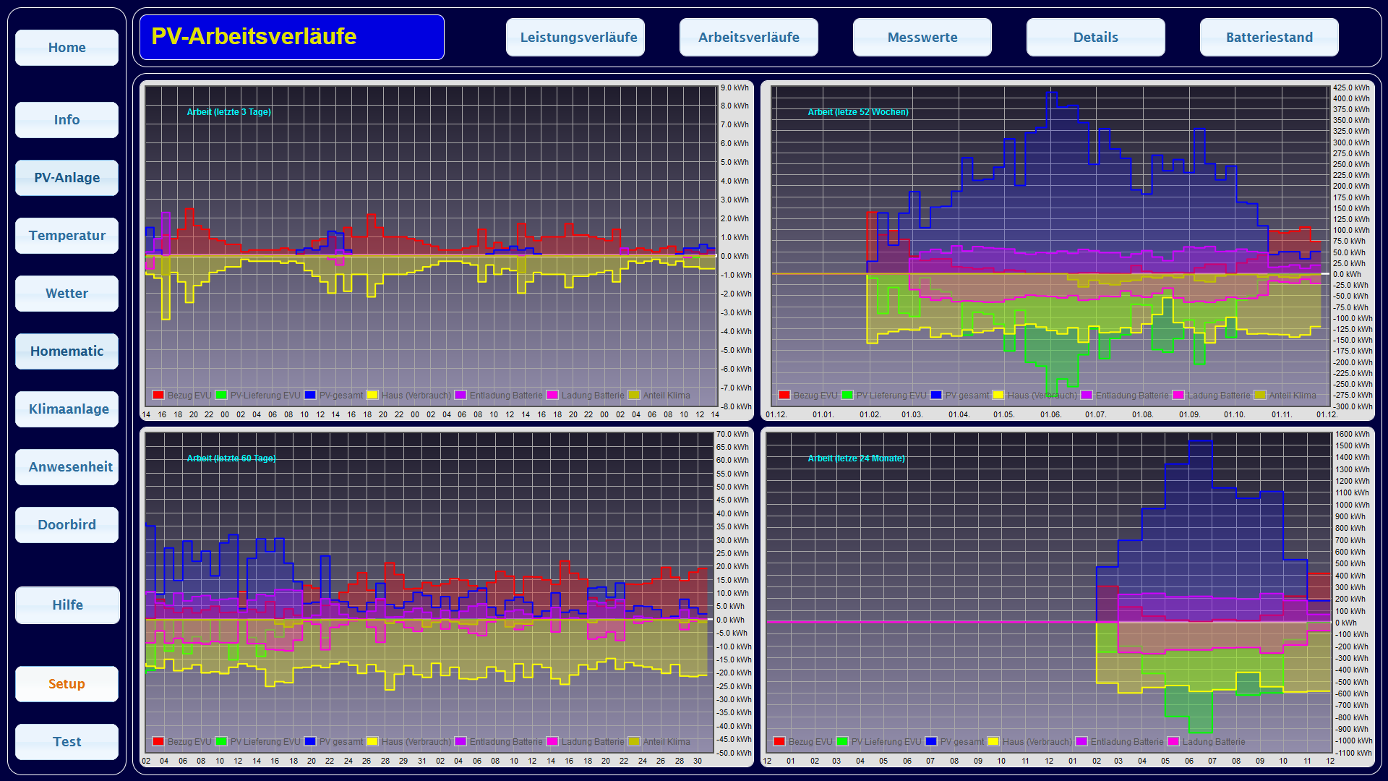Open the PV-Anlage section
This screenshot has width=1388, height=781.
click(x=67, y=178)
